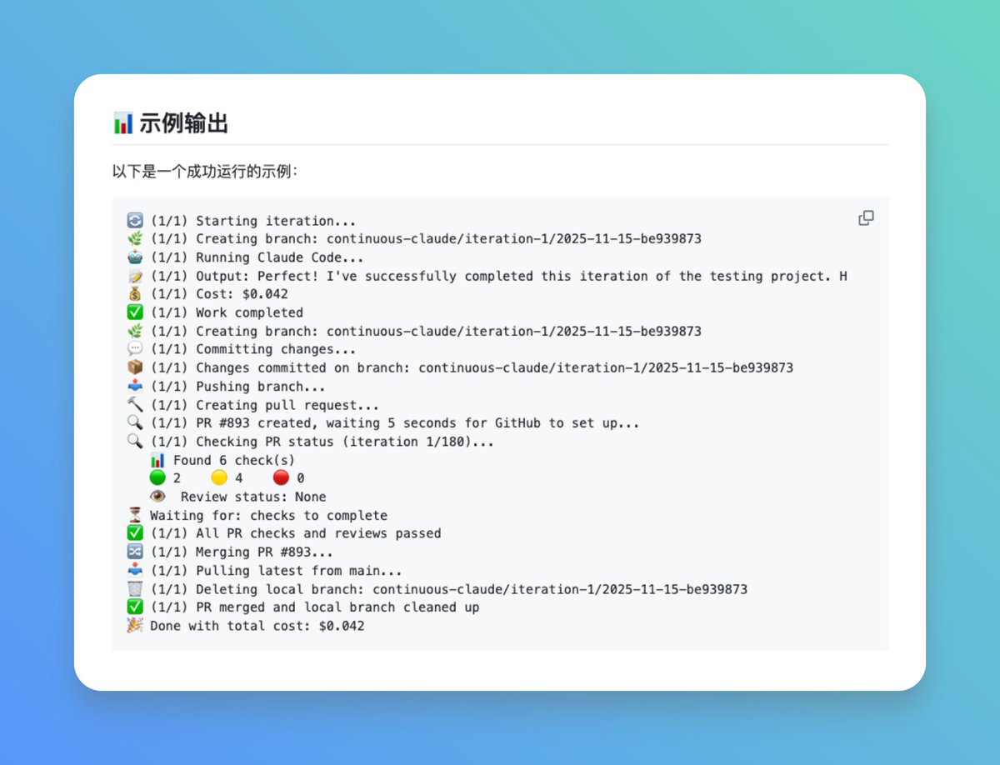Click the package emoji beside Changes committed on branch

tap(135, 367)
